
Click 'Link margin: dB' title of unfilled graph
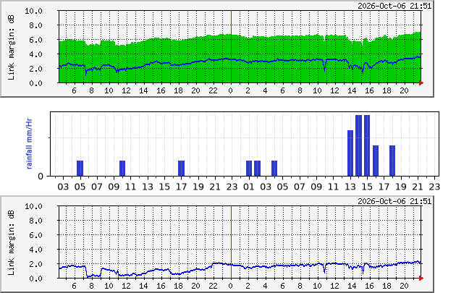[11, 243]
